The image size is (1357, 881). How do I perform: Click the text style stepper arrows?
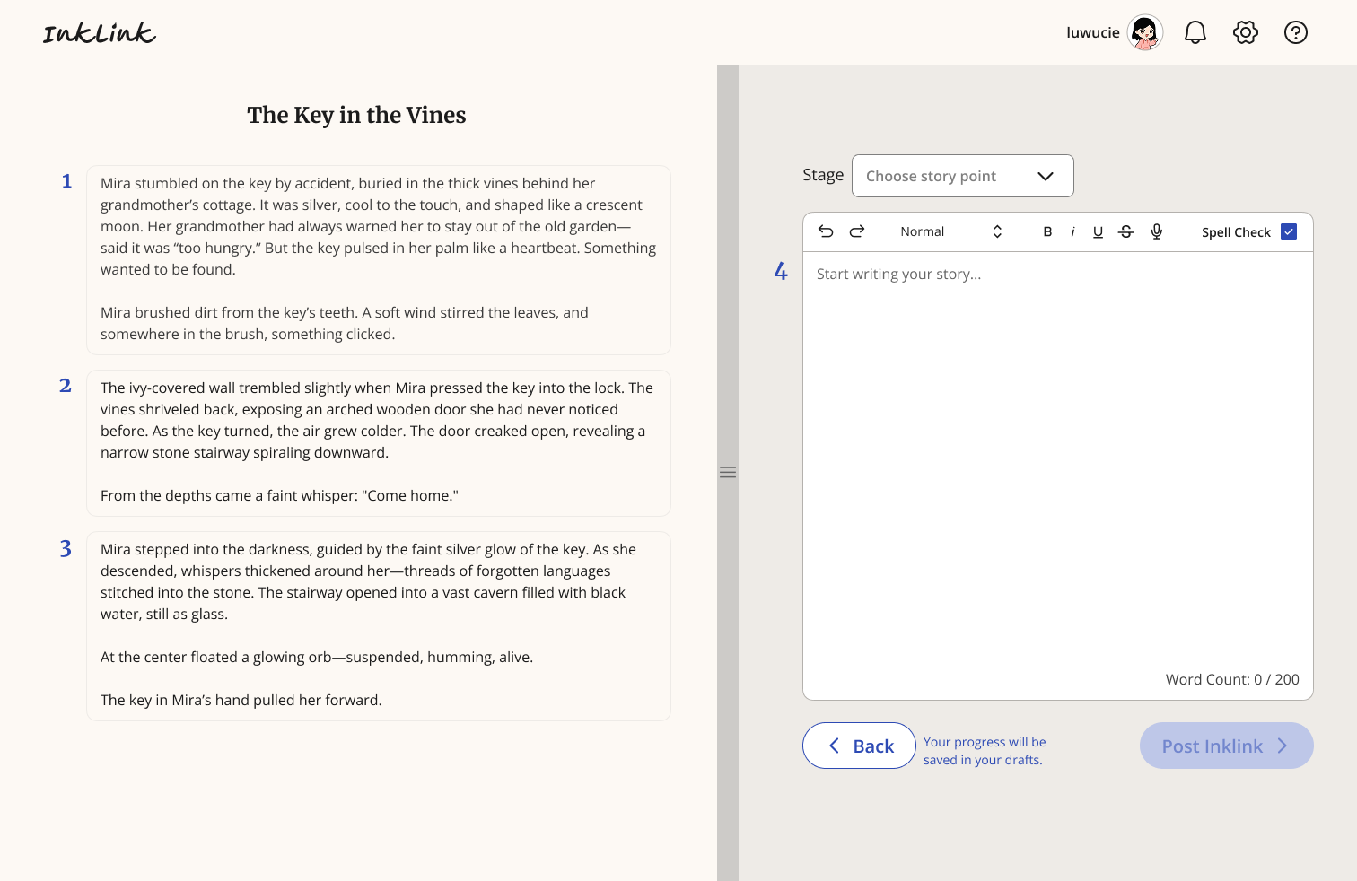coord(997,231)
